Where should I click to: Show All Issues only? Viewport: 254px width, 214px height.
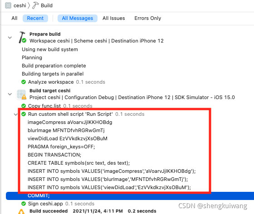click(x=113, y=18)
